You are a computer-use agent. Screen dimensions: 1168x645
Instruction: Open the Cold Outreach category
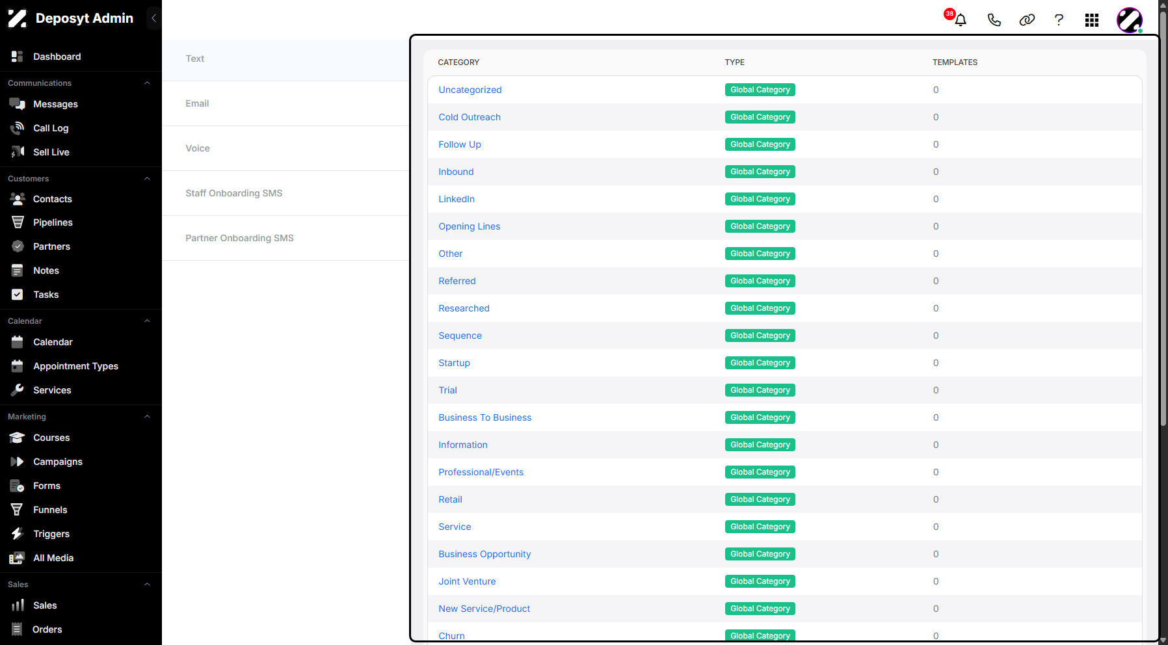[470, 117]
